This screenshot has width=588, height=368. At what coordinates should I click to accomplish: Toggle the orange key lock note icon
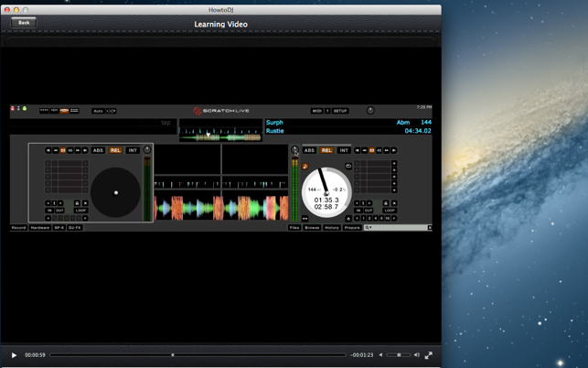pos(305,166)
